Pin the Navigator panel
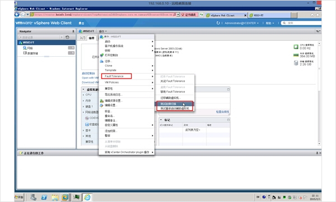 73,31
